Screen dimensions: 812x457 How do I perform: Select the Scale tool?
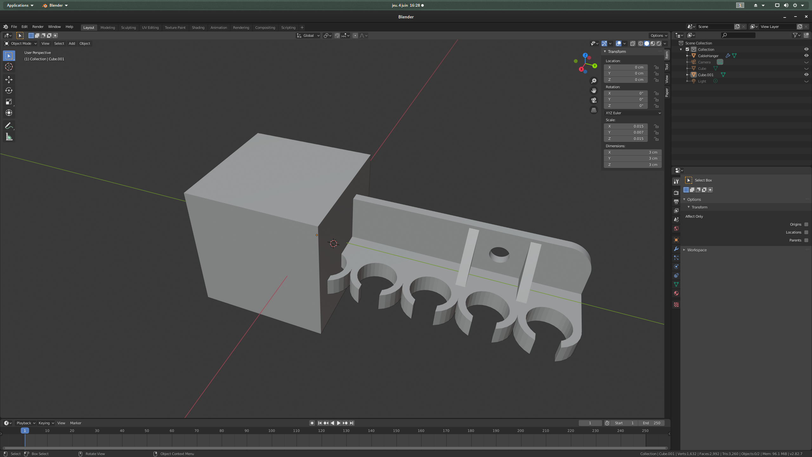point(9,102)
